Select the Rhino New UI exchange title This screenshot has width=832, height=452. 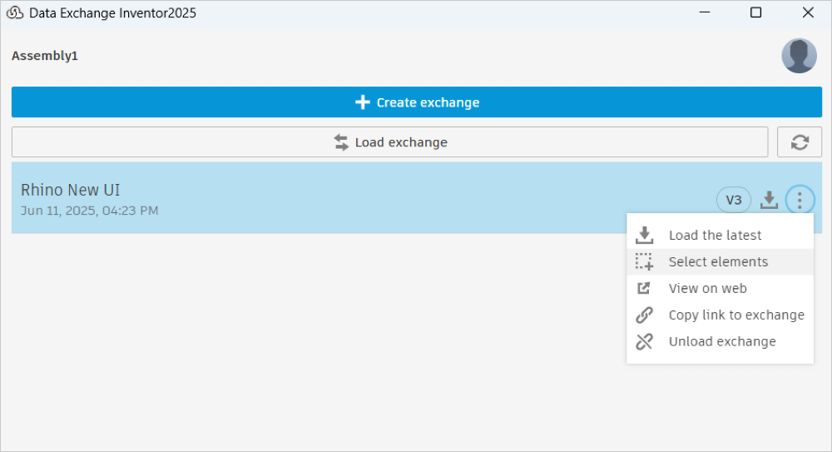(x=70, y=190)
